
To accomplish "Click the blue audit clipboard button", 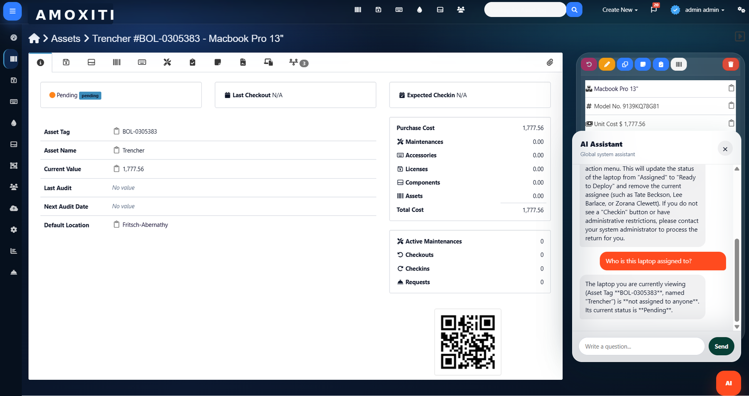I will pyautogui.click(x=661, y=64).
